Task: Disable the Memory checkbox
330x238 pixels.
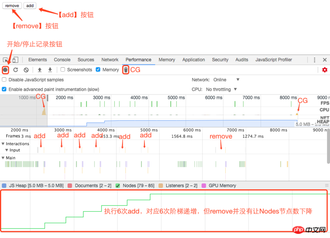Action: 98,69
